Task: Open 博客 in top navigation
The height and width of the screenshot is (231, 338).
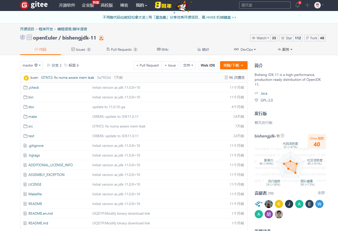Action: pyautogui.click(x=124, y=5)
